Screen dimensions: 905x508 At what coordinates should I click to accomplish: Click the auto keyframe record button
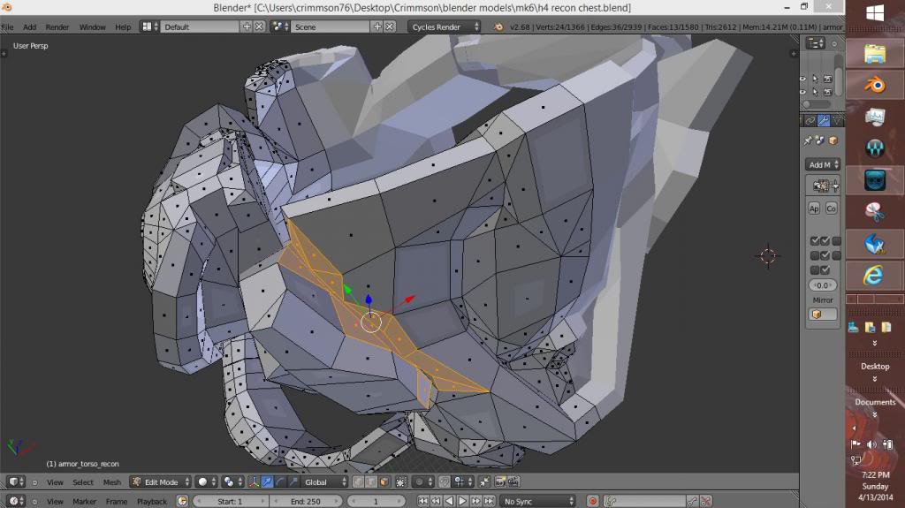(593, 501)
